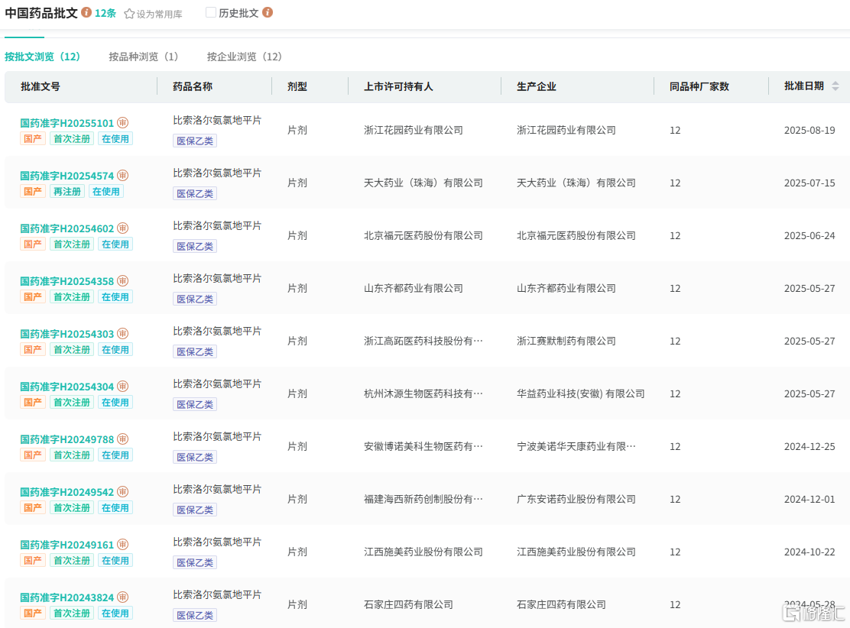
Task: Click holder 浙江高跖医药科技股份有…
Action: tap(423, 341)
